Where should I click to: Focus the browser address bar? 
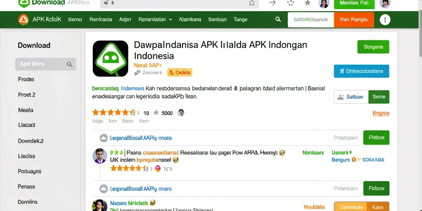179,3
